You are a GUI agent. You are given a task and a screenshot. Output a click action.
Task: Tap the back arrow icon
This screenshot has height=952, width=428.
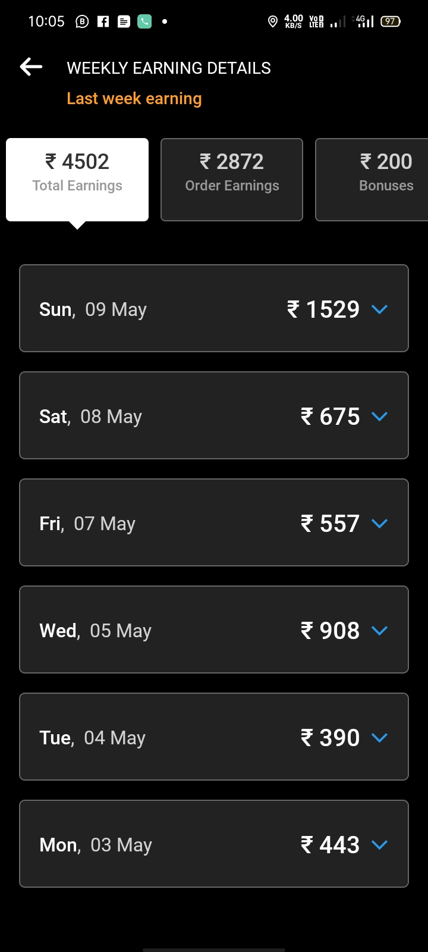(31, 67)
